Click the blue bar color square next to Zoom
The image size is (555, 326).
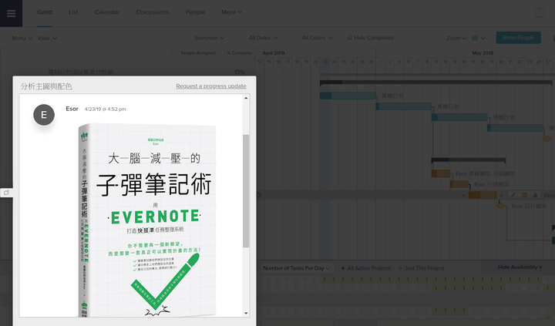point(475,38)
